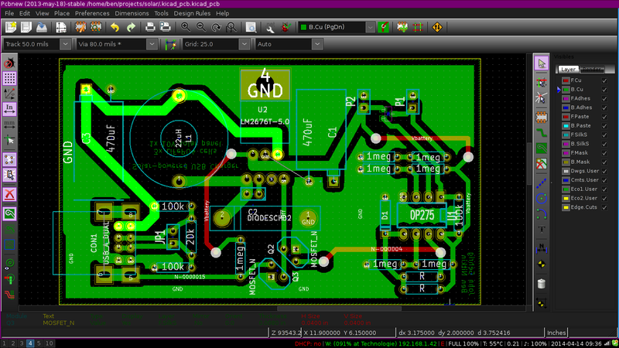Click the Delete items trash can tool
The height and width of the screenshot is (348, 619).
(x=542, y=284)
